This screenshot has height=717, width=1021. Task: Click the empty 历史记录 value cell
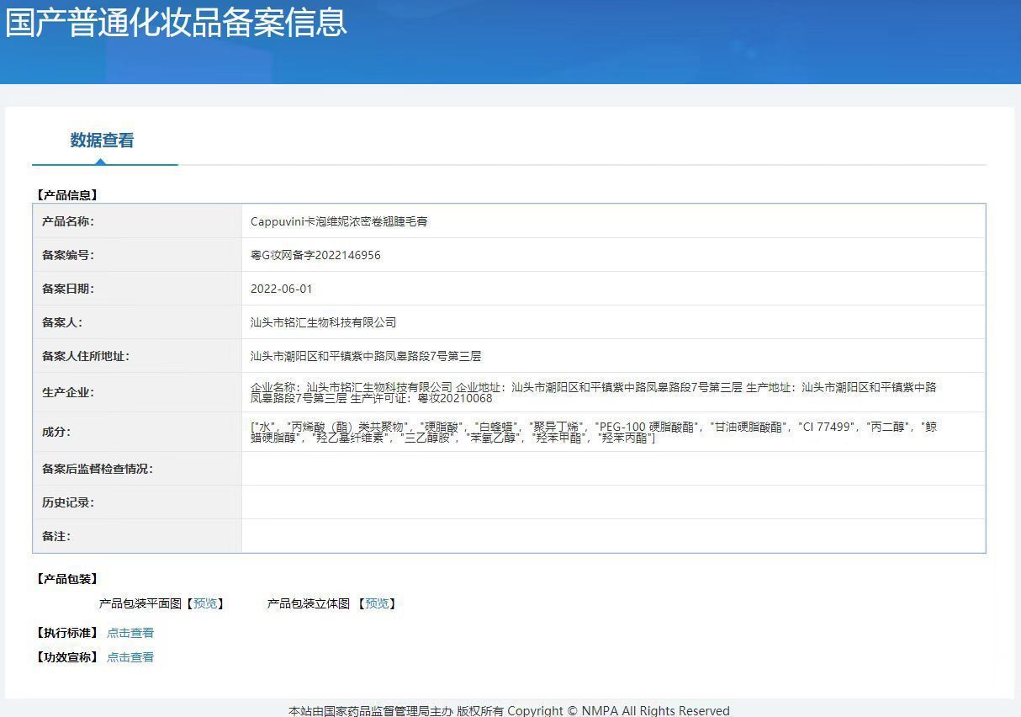pyautogui.click(x=612, y=502)
